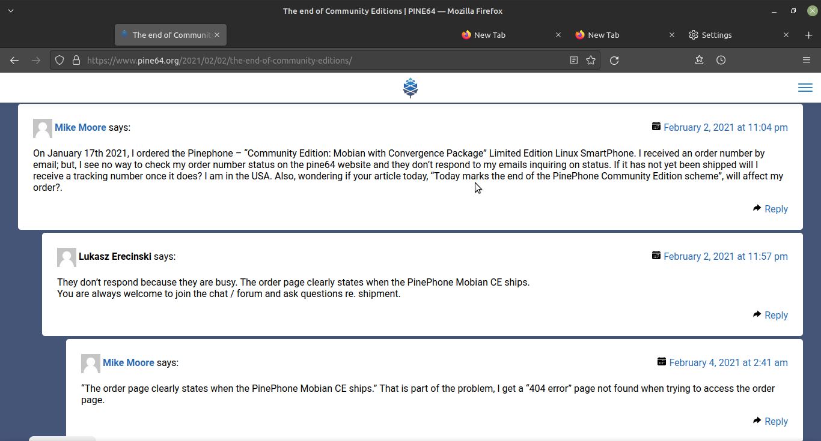Open the History clock icon
This screenshot has width=821, height=441.
coord(721,60)
